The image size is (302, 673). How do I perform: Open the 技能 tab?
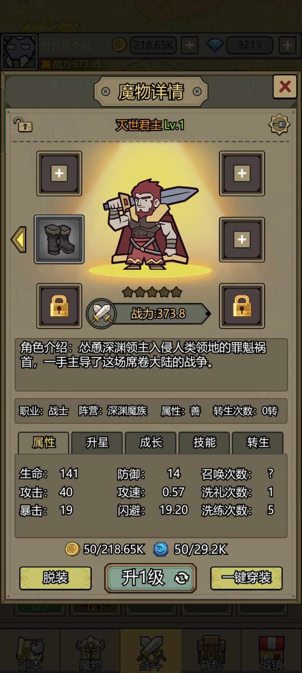(204, 442)
